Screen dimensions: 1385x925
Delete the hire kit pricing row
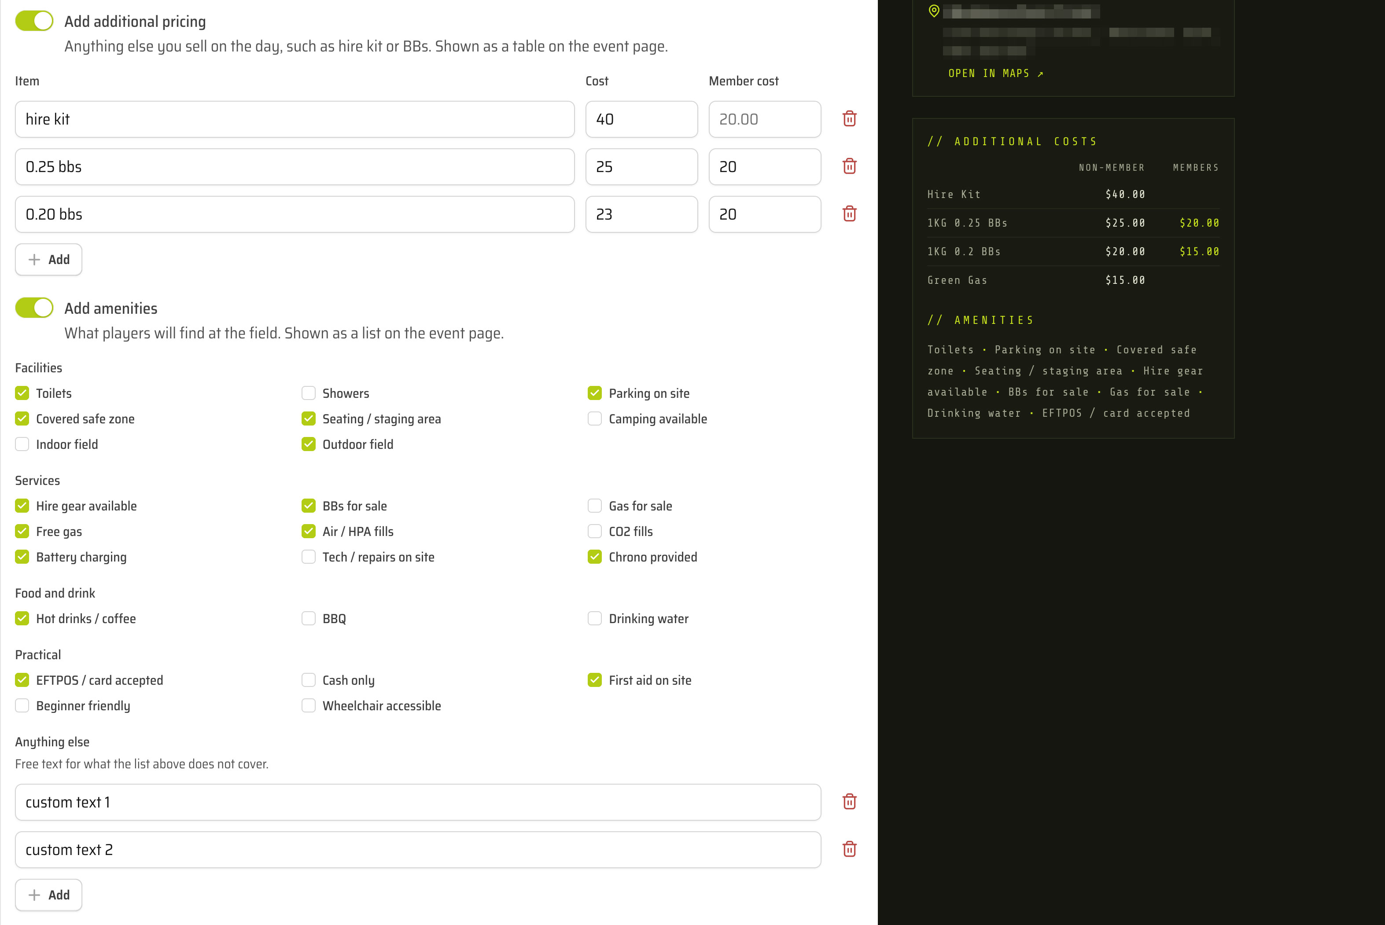(849, 118)
